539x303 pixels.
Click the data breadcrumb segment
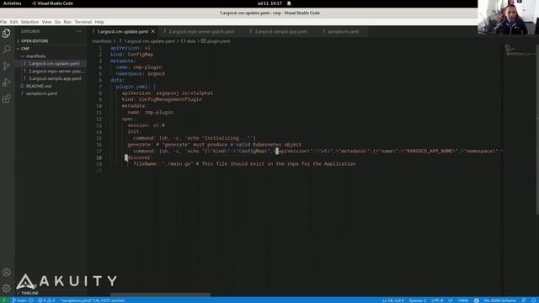pyautogui.click(x=188, y=41)
